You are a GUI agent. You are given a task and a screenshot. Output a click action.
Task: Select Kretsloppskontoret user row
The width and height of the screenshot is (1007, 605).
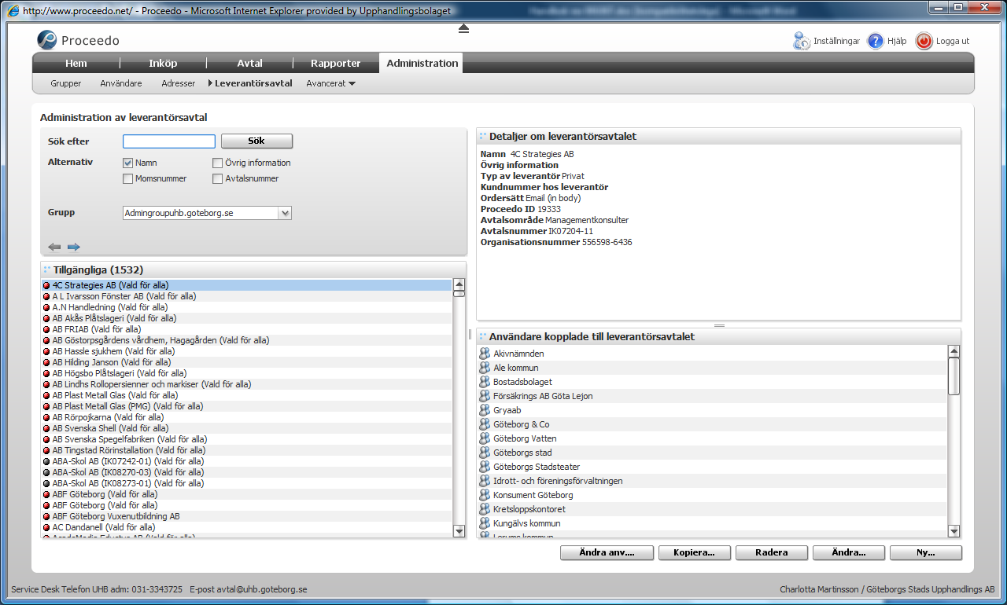[x=712, y=509]
